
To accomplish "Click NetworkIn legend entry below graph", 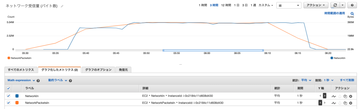I will point(338,58).
